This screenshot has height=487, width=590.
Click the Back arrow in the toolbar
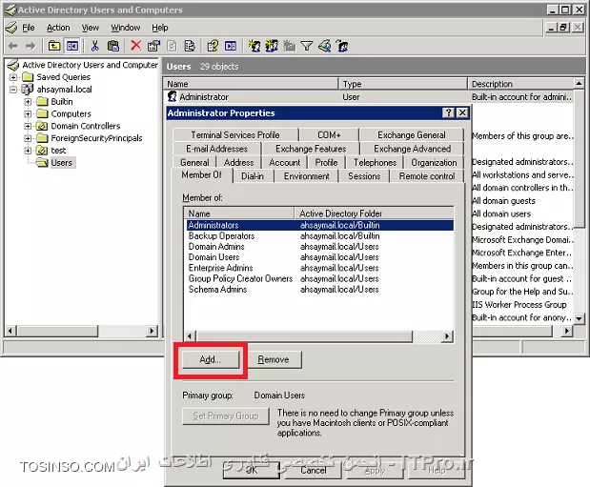(x=13, y=47)
